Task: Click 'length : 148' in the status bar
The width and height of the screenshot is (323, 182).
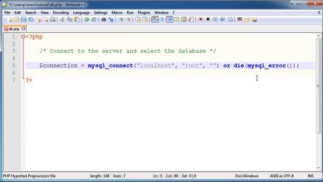Action: (100, 176)
